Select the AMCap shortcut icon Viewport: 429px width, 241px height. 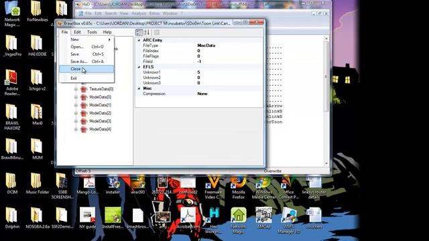[x=263, y=218]
